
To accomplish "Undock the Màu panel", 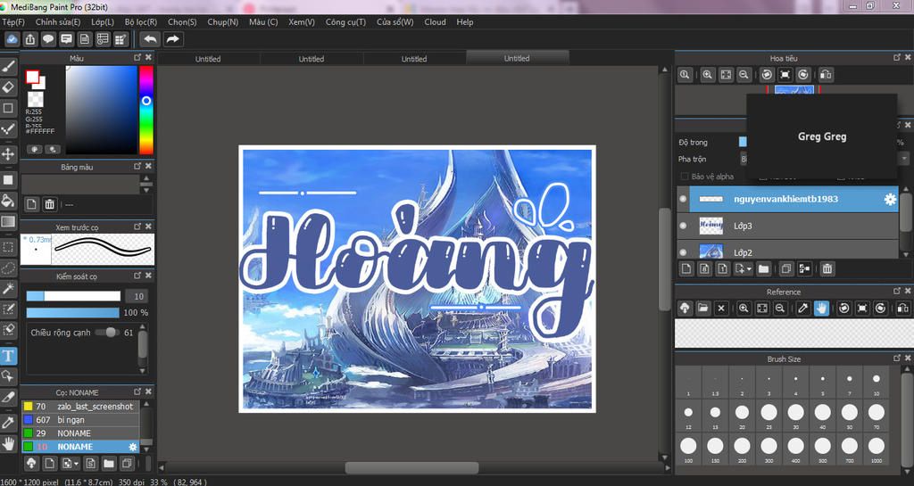I will (x=137, y=58).
